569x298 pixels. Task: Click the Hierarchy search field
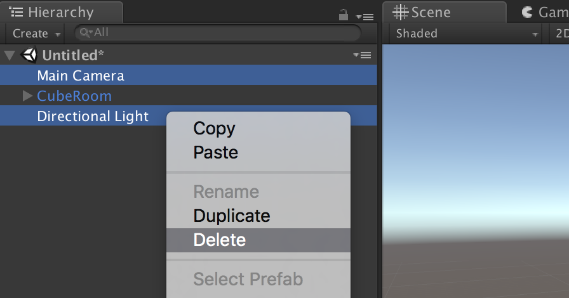(217, 32)
